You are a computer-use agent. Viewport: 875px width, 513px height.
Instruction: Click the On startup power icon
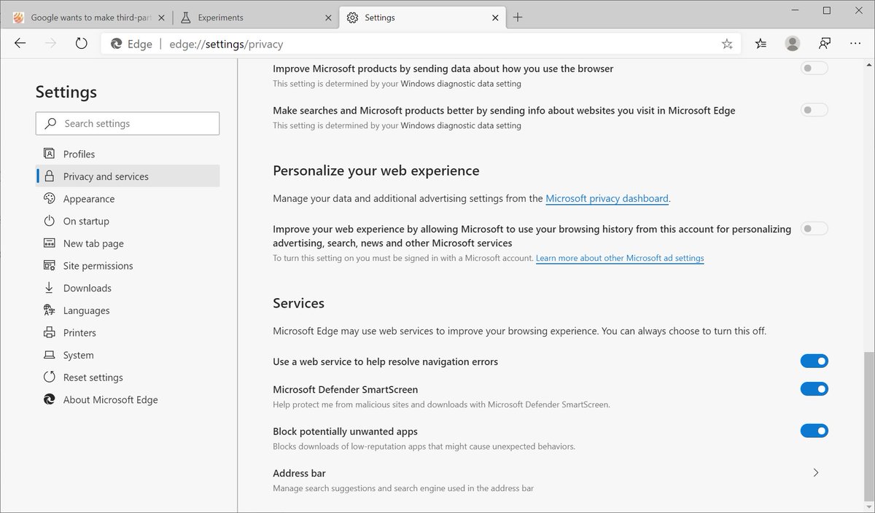coord(50,221)
